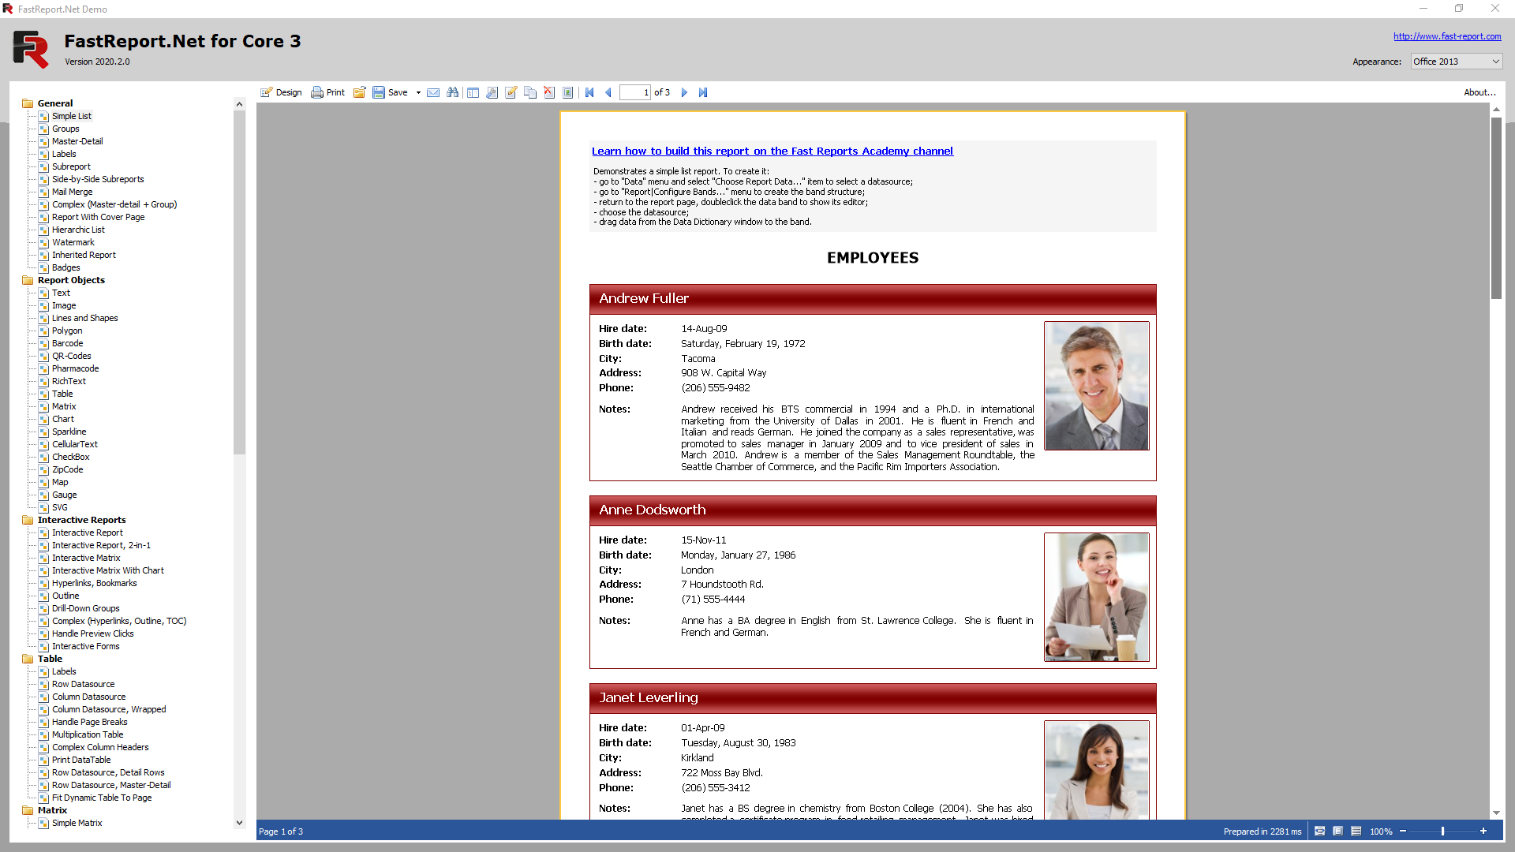Open the www.fast-report.com link
Image resolution: width=1515 pixels, height=852 pixels.
coord(1446,36)
